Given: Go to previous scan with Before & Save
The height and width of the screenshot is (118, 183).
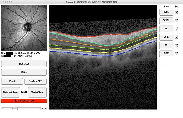Looking at the screenshot, I should point(10,92).
